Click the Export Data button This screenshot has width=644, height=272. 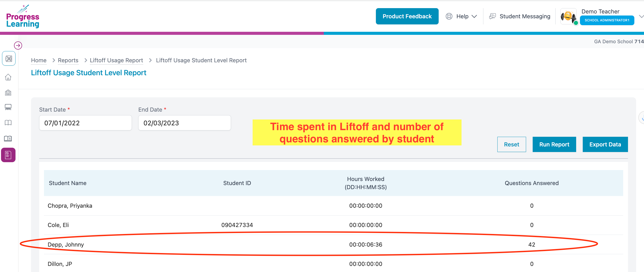tap(605, 144)
